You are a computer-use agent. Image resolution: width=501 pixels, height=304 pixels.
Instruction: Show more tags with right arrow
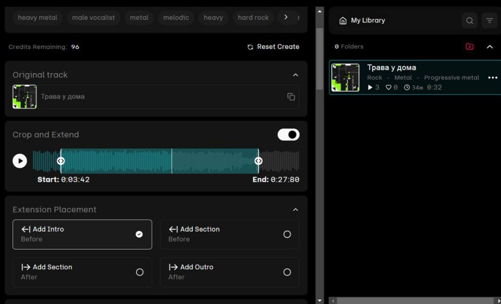[x=286, y=17]
